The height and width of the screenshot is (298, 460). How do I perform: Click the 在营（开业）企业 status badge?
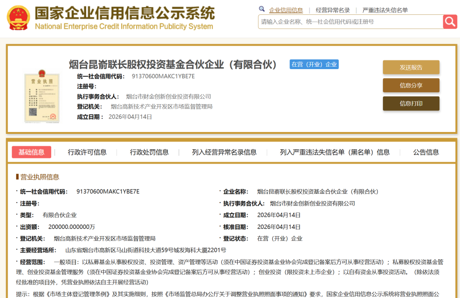tap(314, 64)
